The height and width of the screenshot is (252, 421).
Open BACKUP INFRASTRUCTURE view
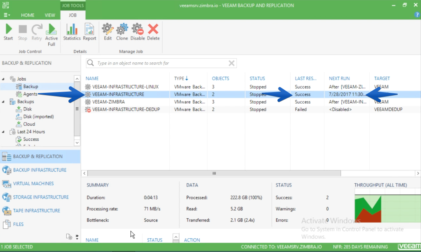[x=40, y=170]
